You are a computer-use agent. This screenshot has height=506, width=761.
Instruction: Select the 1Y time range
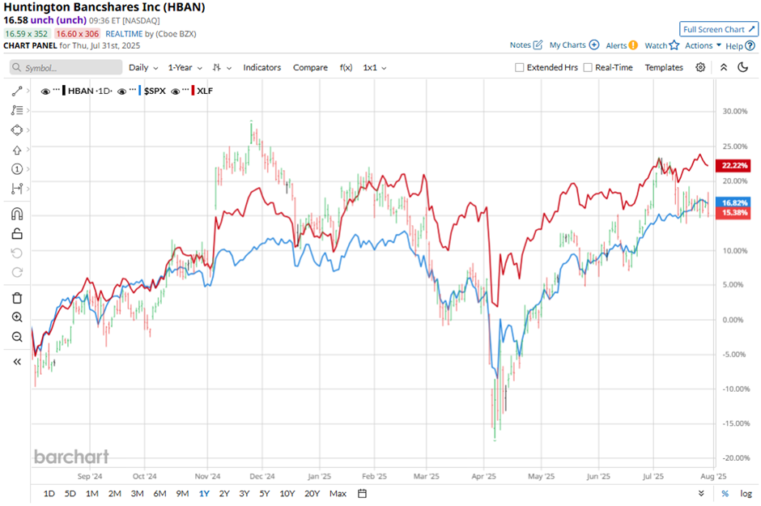204,493
